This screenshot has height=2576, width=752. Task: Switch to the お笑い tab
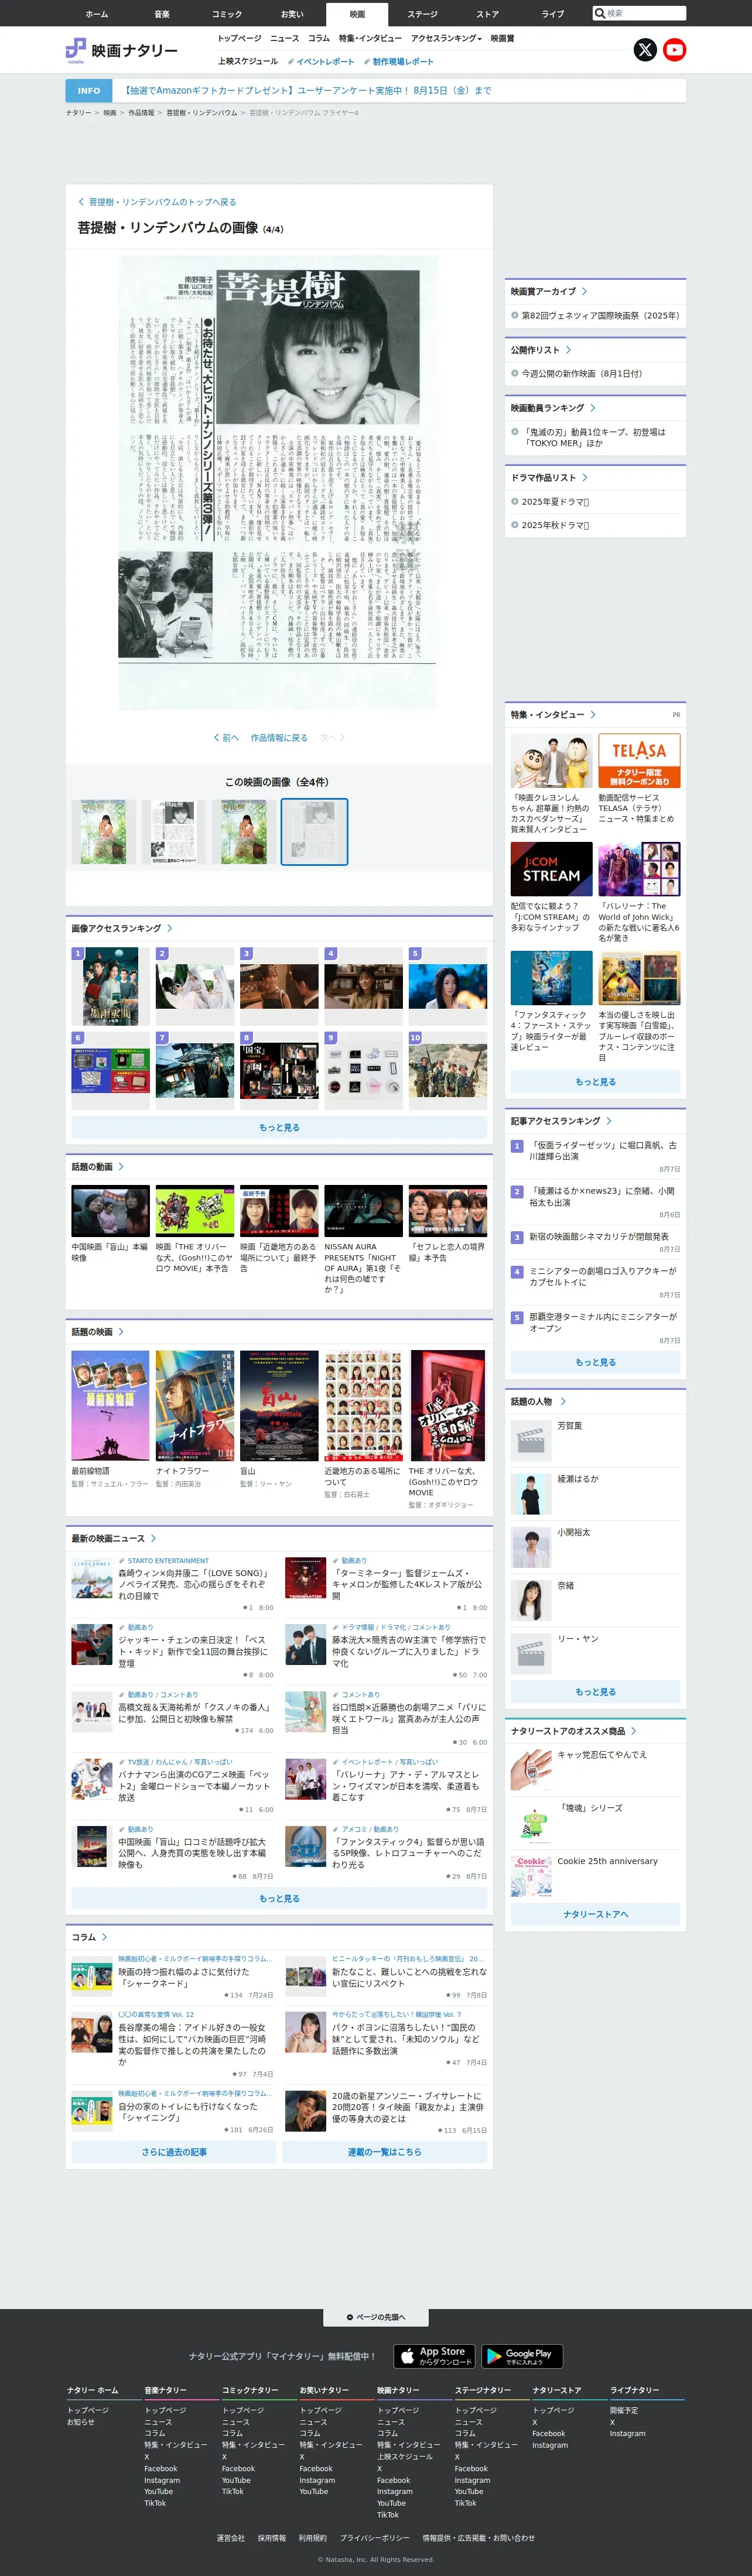[292, 14]
